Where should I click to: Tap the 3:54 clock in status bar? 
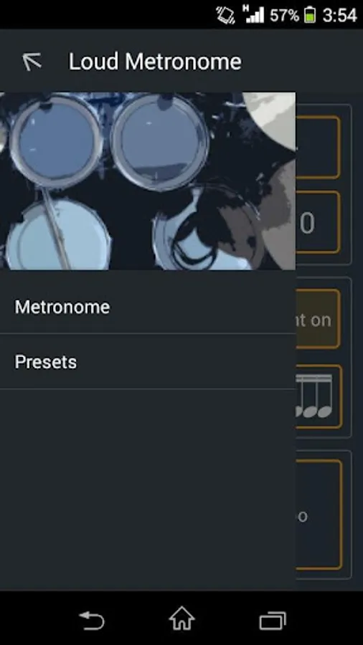tap(339, 15)
